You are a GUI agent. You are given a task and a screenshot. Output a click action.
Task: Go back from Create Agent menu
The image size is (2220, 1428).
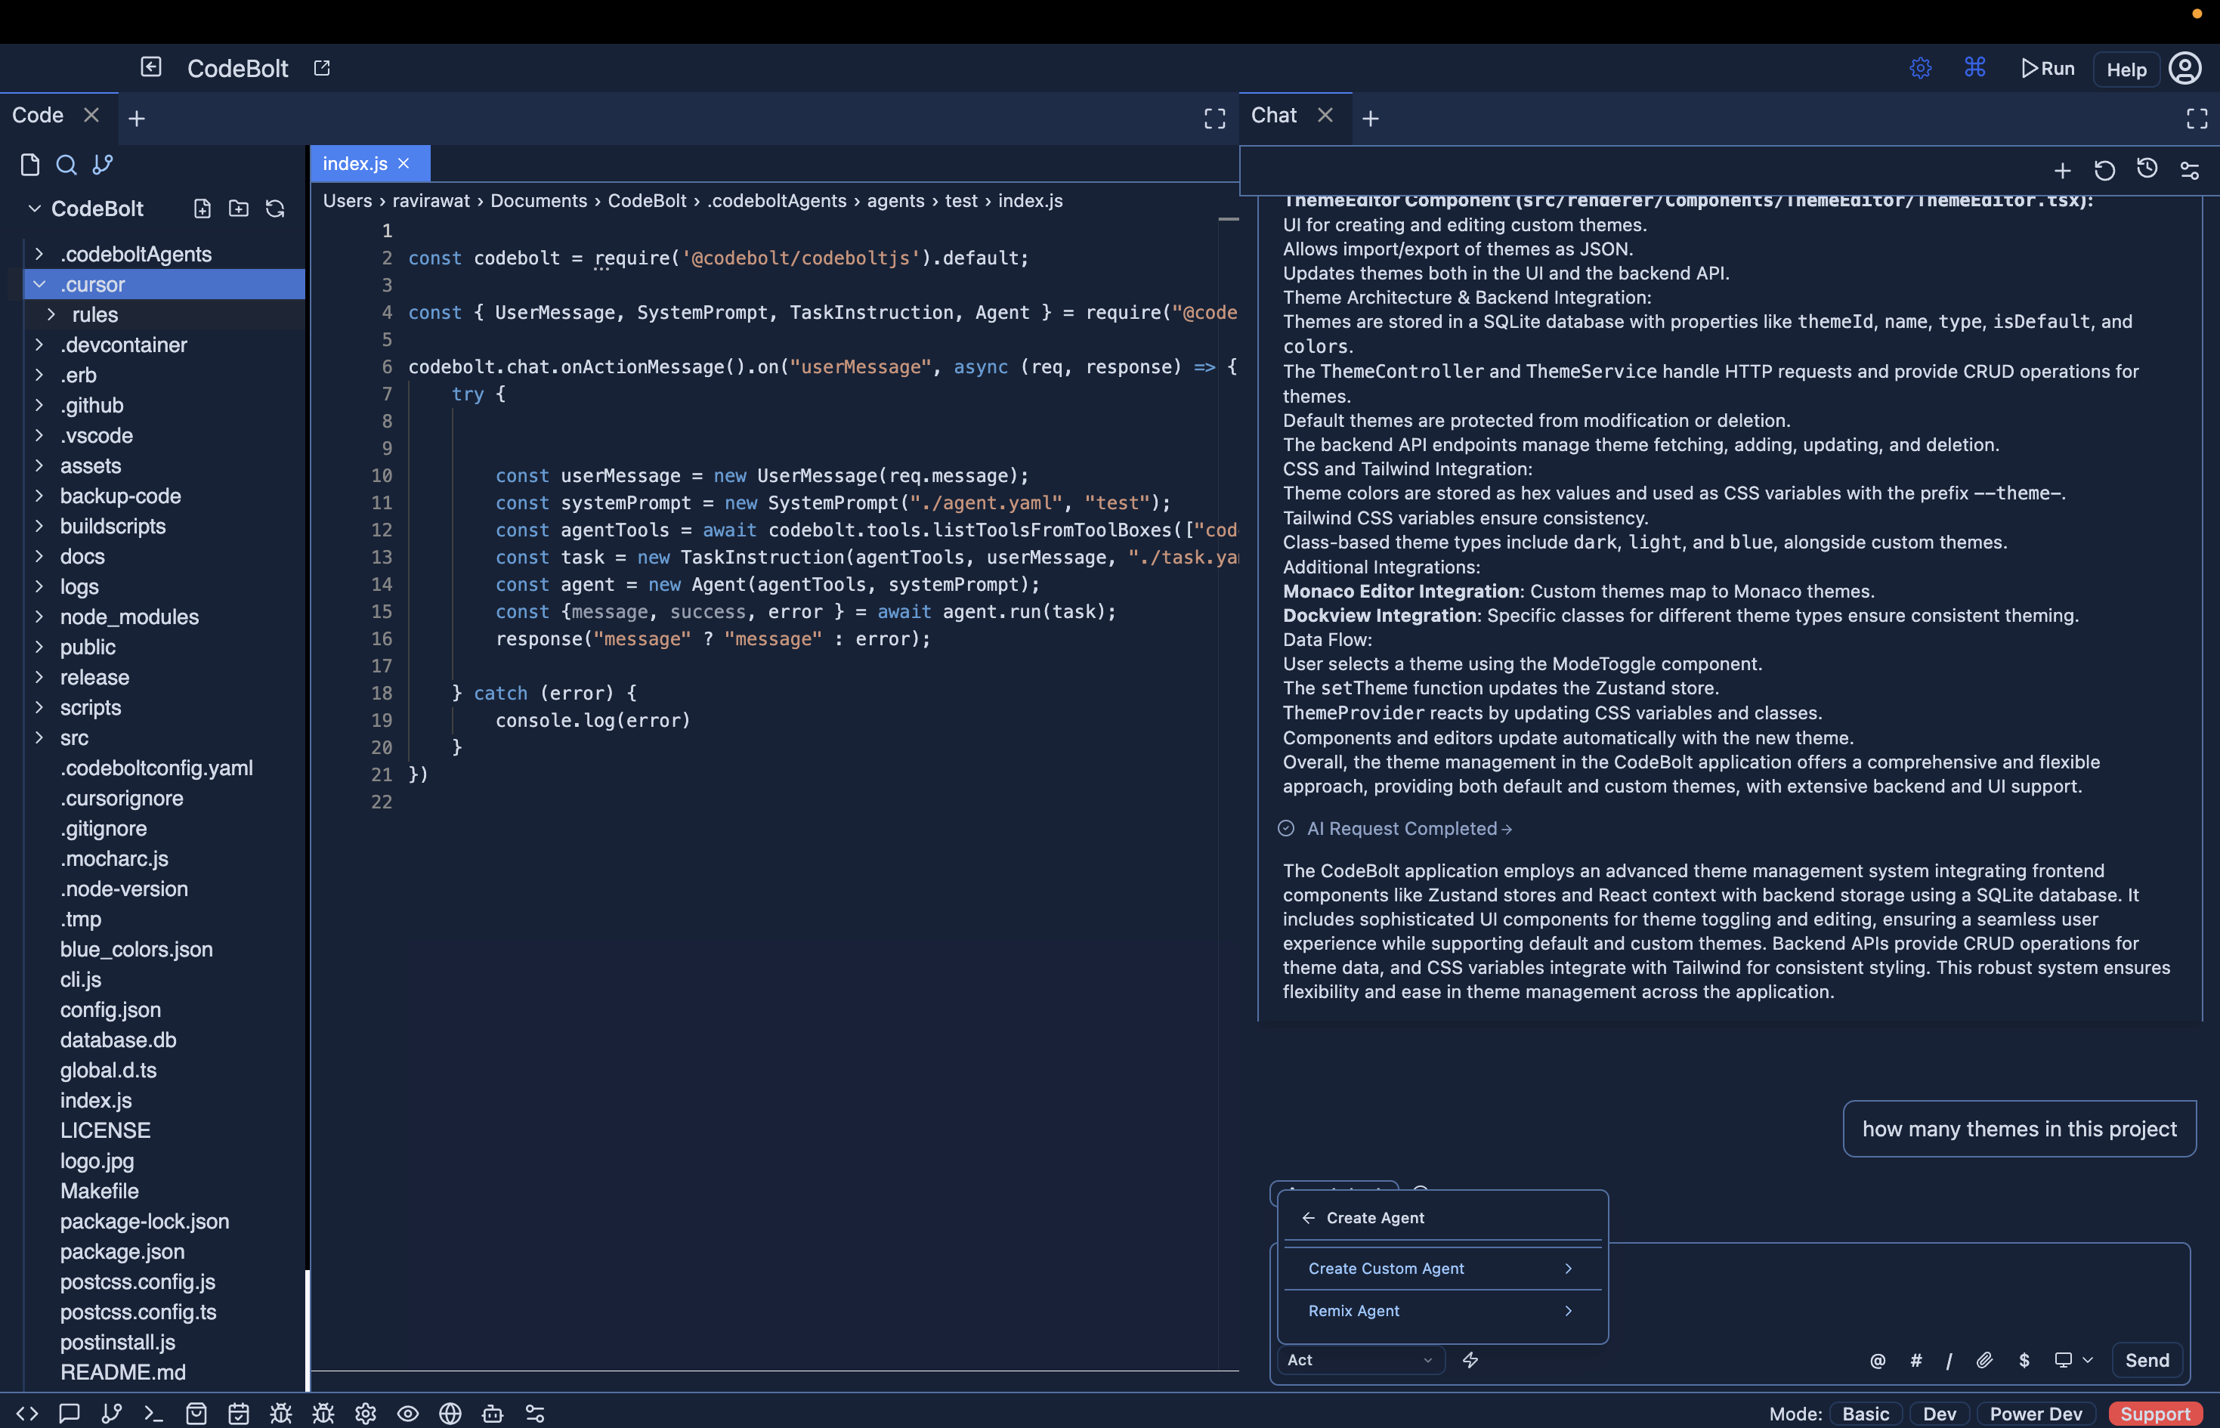[x=1309, y=1219]
